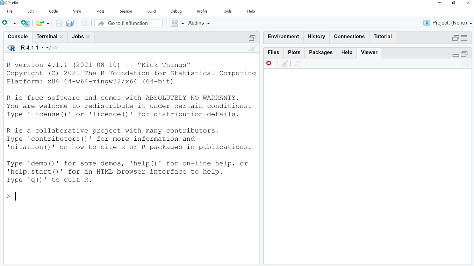Screen dimensions: 474x266
Task: Open the Session menu
Action: pyautogui.click(x=126, y=11)
